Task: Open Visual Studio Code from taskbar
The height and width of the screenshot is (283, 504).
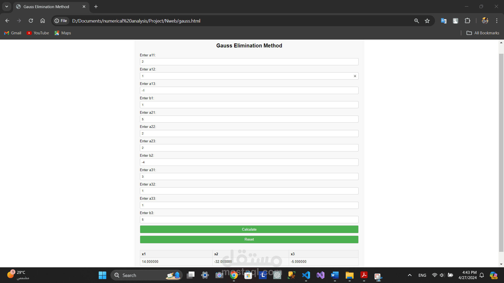Action: (306, 275)
